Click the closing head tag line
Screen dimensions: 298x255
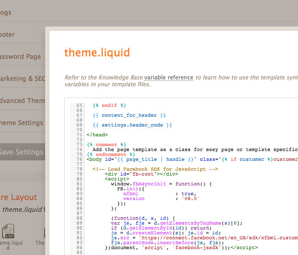(x=97, y=135)
